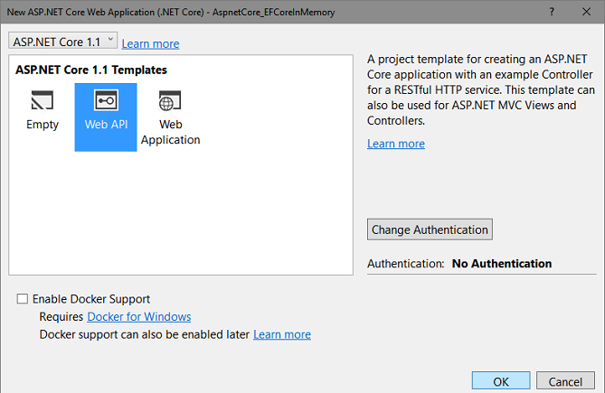605x393 pixels.
Task: Open Learn more link about Docker support
Action: click(282, 334)
